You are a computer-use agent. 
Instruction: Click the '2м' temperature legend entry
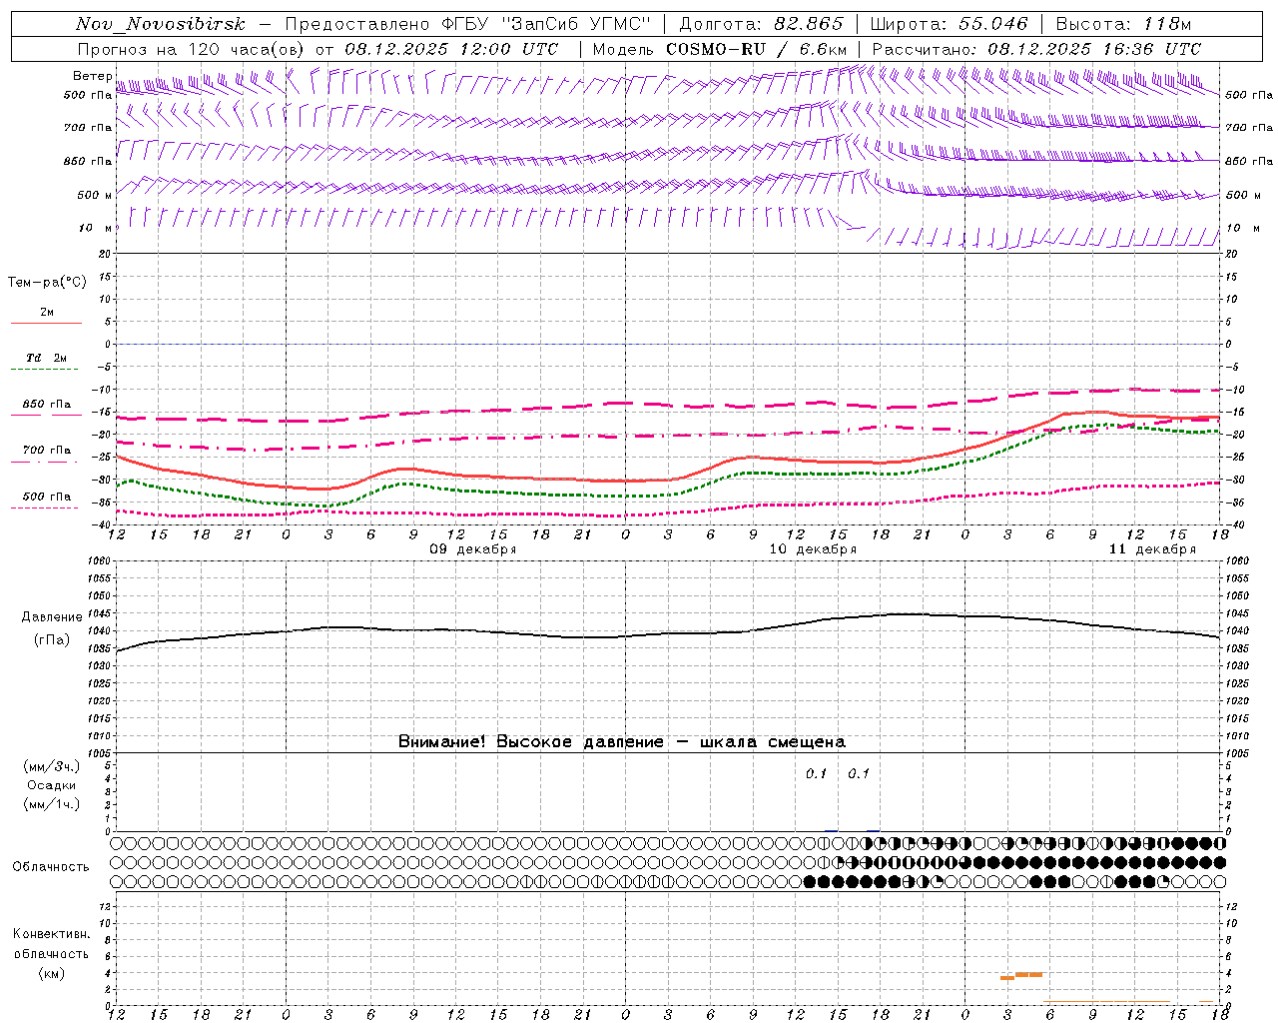tap(47, 312)
